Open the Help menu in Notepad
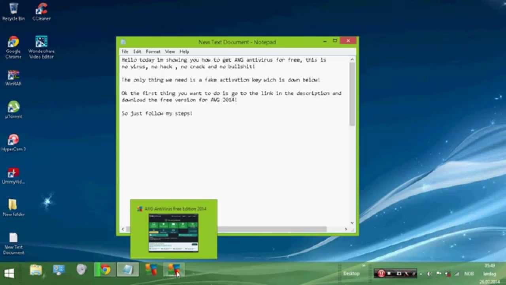 [184, 51]
